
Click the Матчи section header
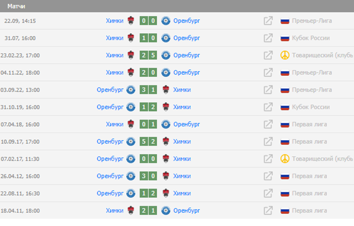[16, 7]
